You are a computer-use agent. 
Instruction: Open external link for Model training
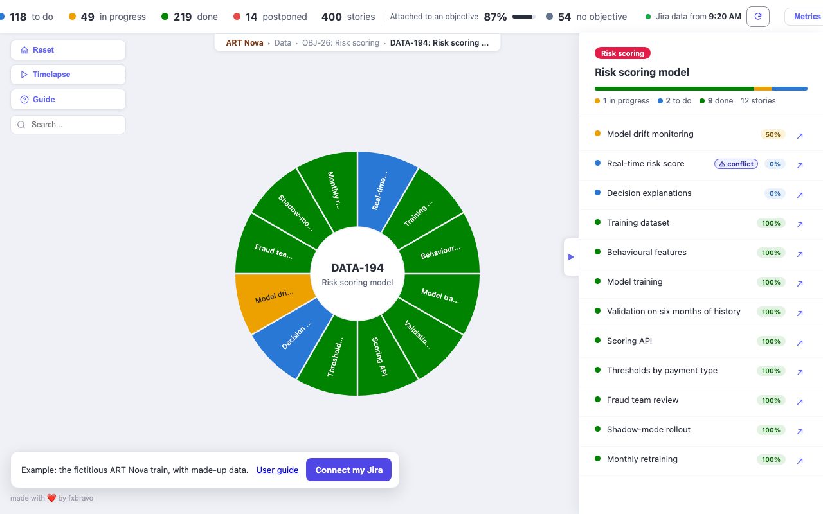pyautogui.click(x=800, y=283)
